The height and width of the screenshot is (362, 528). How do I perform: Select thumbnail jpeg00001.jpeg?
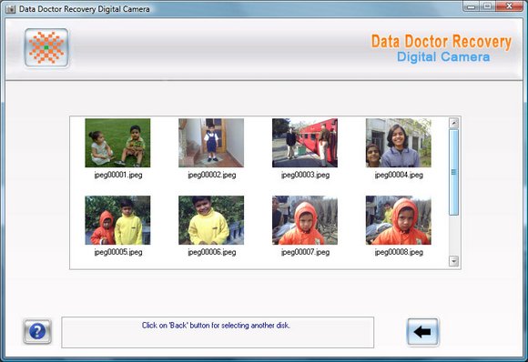tap(117, 143)
